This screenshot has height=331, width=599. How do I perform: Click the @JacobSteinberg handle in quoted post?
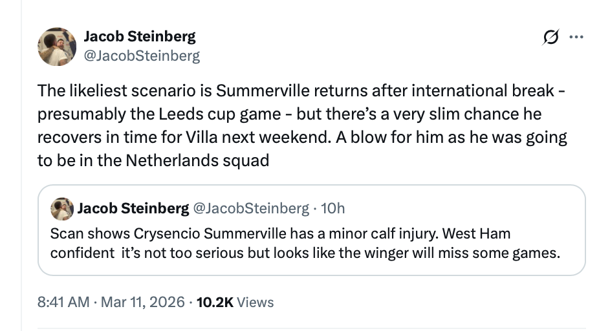[251, 208]
